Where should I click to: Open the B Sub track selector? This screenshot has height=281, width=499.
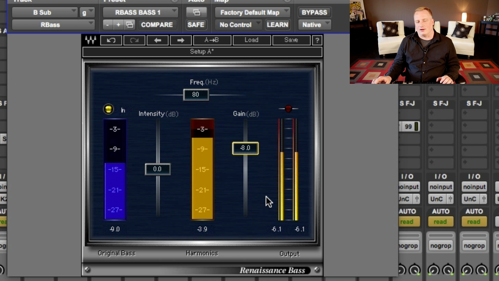(45, 12)
